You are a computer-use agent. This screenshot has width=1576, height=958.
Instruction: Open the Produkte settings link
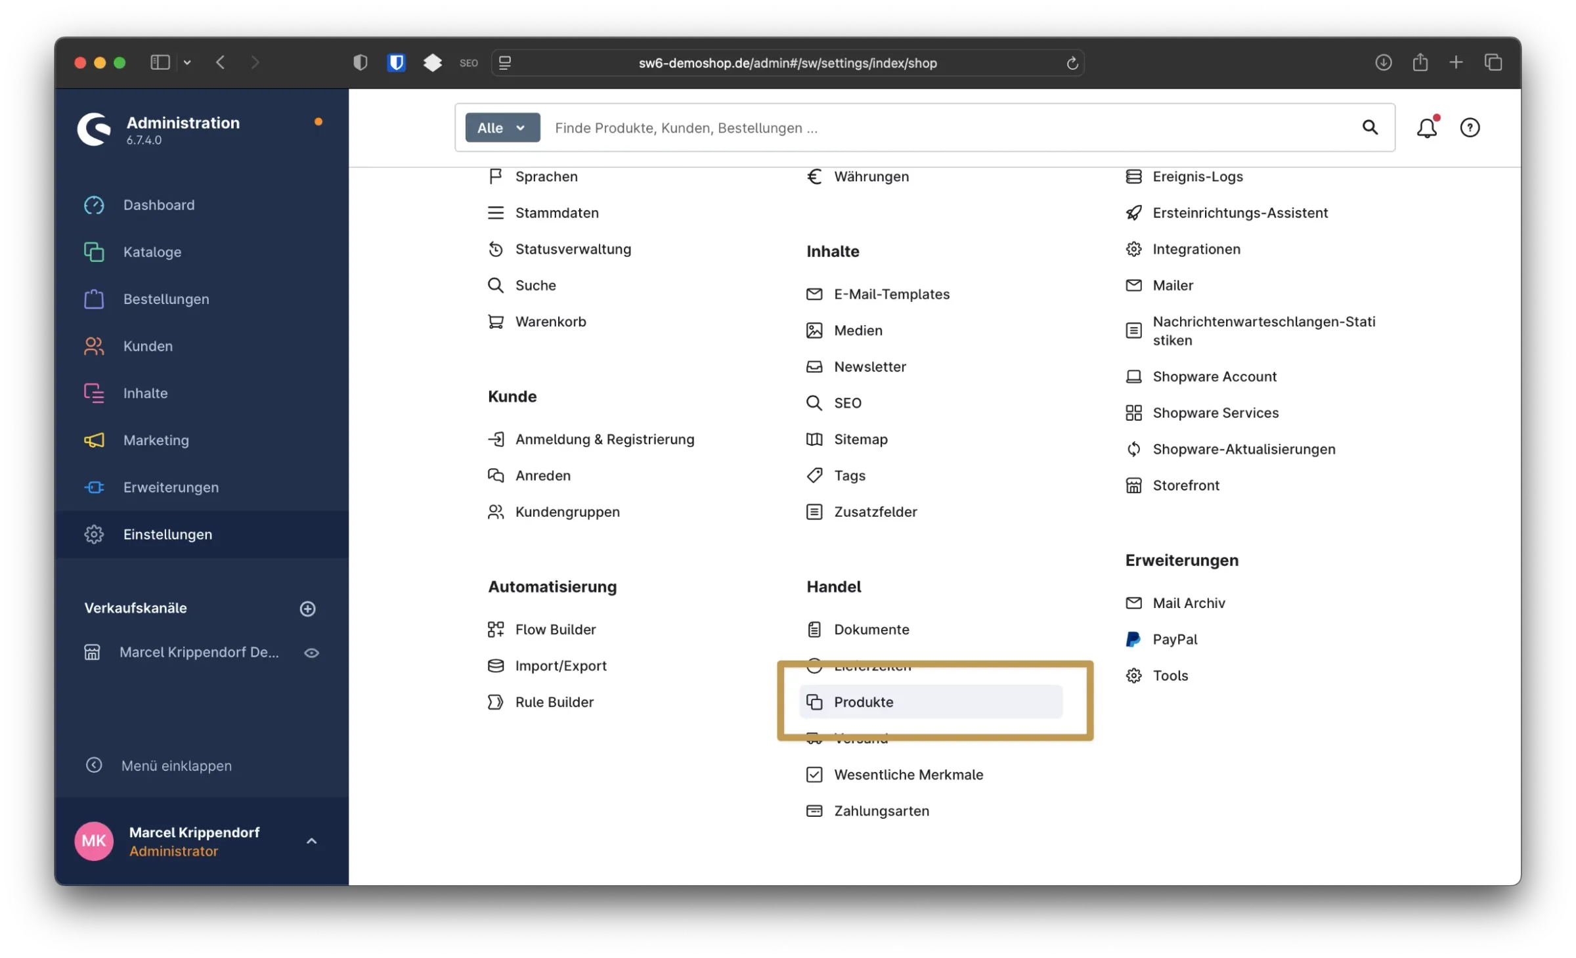pyautogui.click(x=863, y=702)
